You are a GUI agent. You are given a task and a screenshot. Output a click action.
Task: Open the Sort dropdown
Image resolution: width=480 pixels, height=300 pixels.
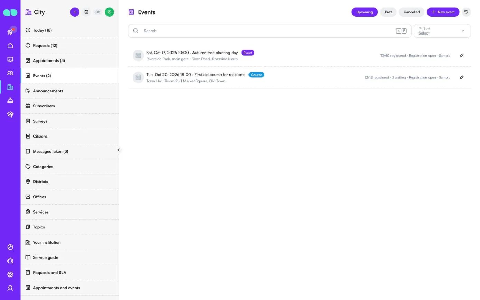(x=442, y=31)
